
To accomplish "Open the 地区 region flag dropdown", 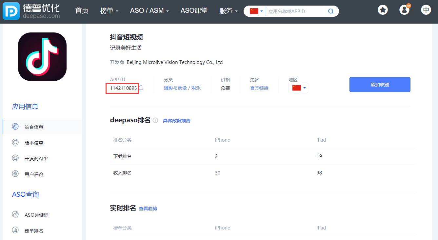I will click(298, 88).
